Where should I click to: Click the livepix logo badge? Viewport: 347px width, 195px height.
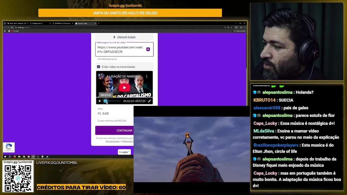(x=124, y=152)
